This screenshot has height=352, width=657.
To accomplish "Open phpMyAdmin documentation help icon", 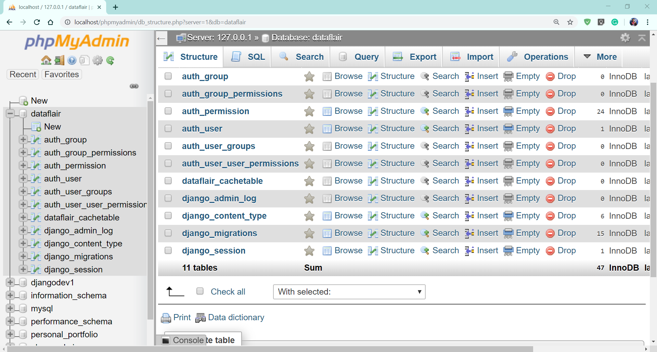I will click(x=72, y=60).
